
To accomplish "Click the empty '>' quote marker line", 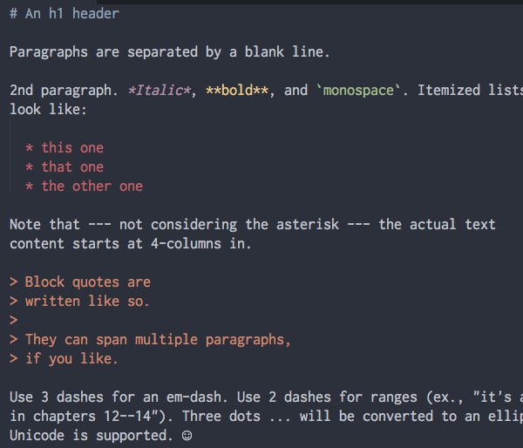I will point(13,320).
